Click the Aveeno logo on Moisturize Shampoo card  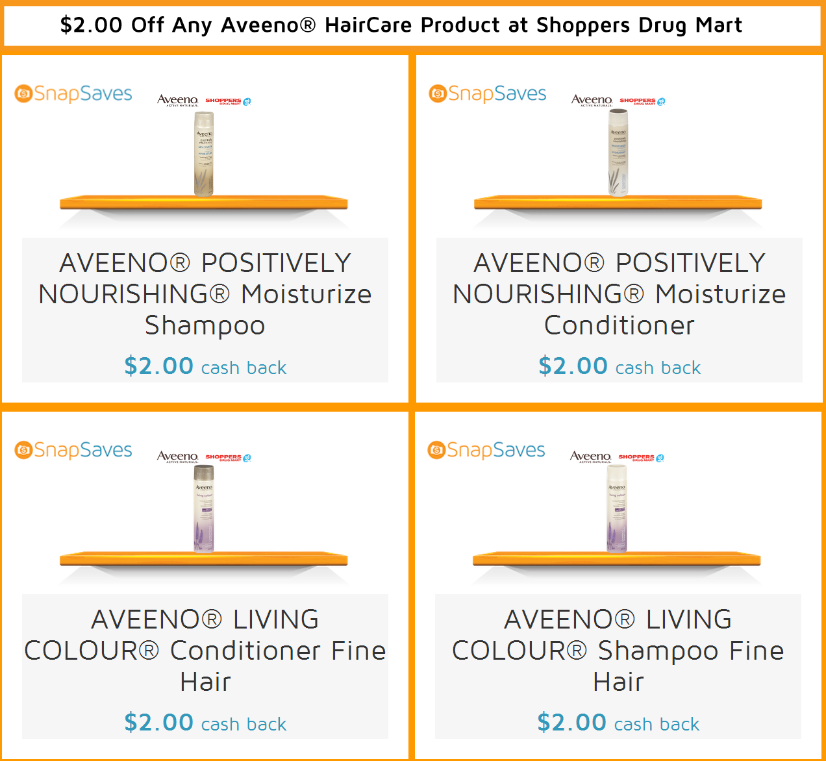[x=177, y=100]
